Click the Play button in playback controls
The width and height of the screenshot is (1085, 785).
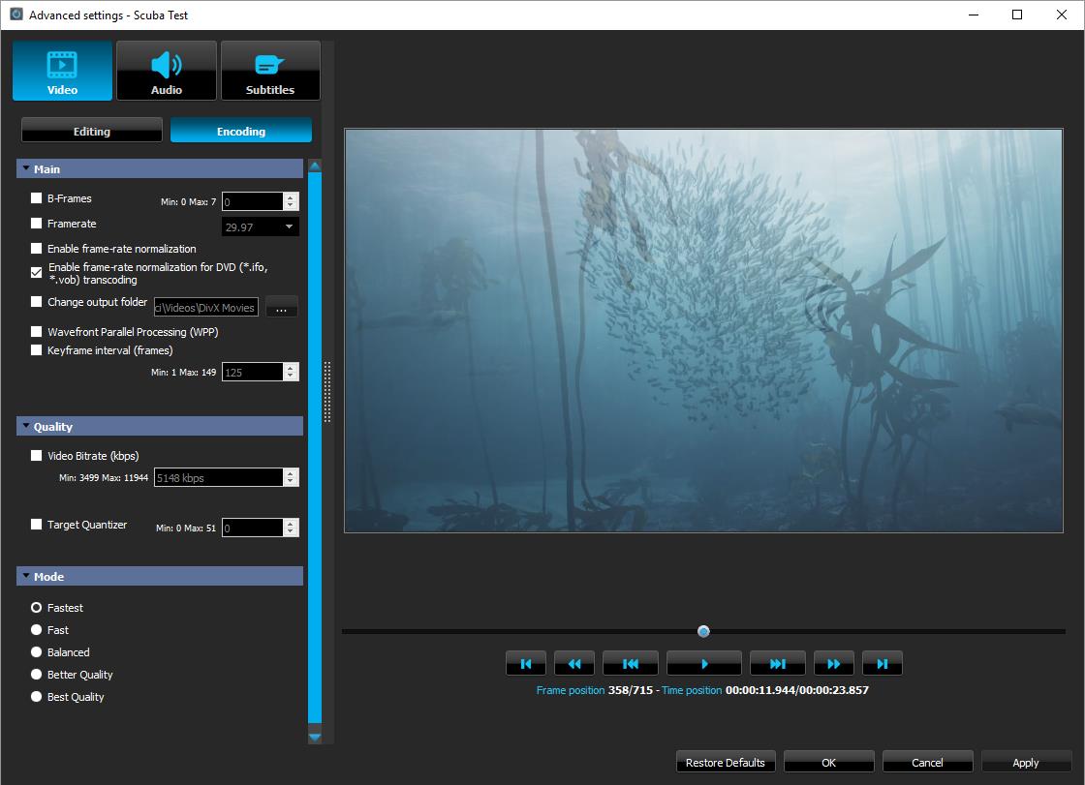point(704,664)
